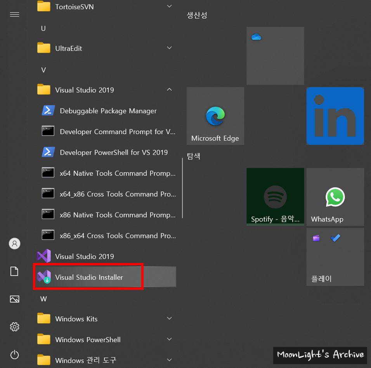The height and width of the screenshot is (368, 371).
Task: Open the Microsoft Edge tile
Action: click(215, 116)
